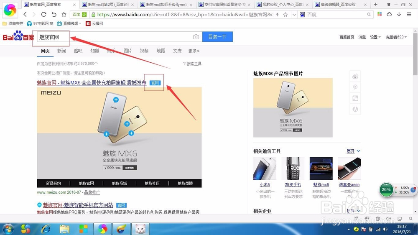Open the 小米5 related phone thumbnail

265,169
